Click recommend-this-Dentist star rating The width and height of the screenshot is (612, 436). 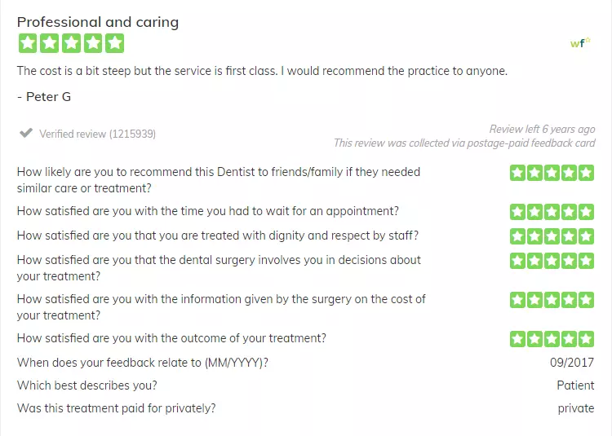click(x=552, y=173)
